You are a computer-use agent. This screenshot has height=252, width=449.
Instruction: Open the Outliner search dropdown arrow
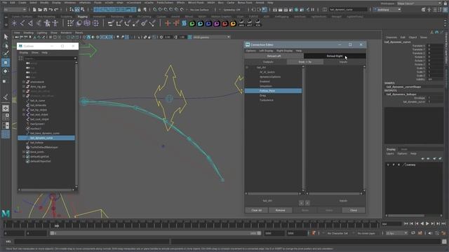click(x=75, y=58)
